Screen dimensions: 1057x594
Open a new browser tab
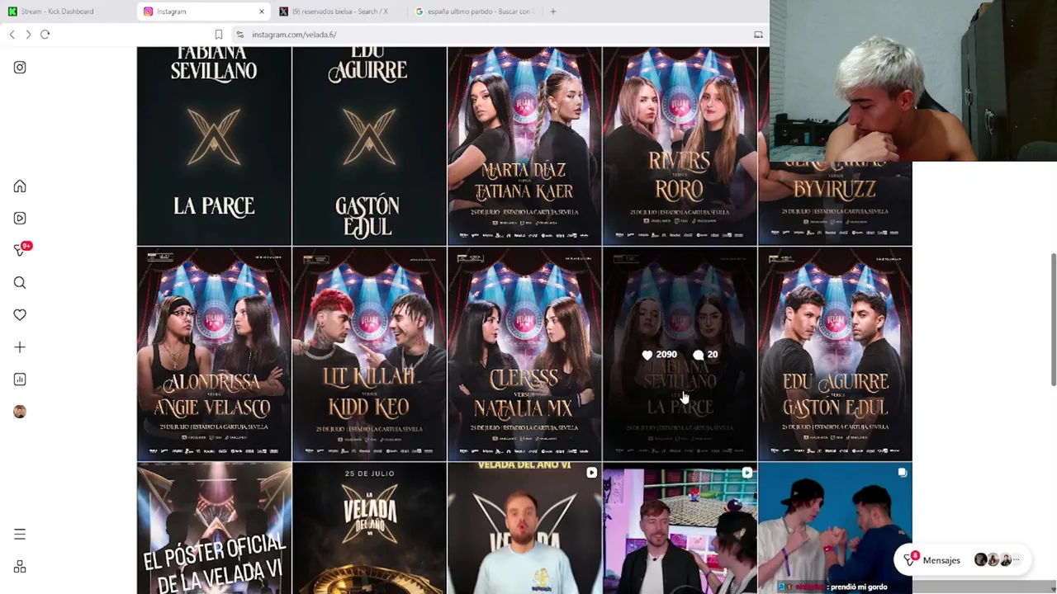coord(552,12)
